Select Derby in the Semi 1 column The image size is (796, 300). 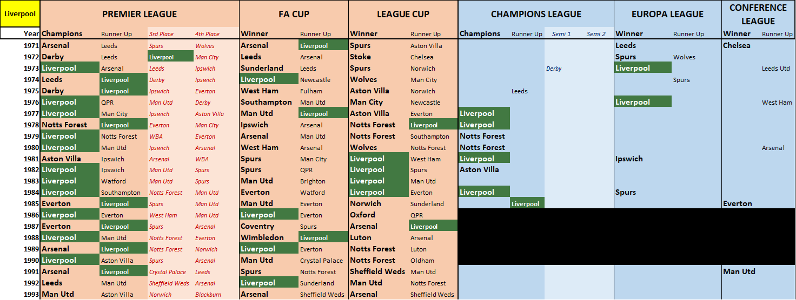[554, 69]
